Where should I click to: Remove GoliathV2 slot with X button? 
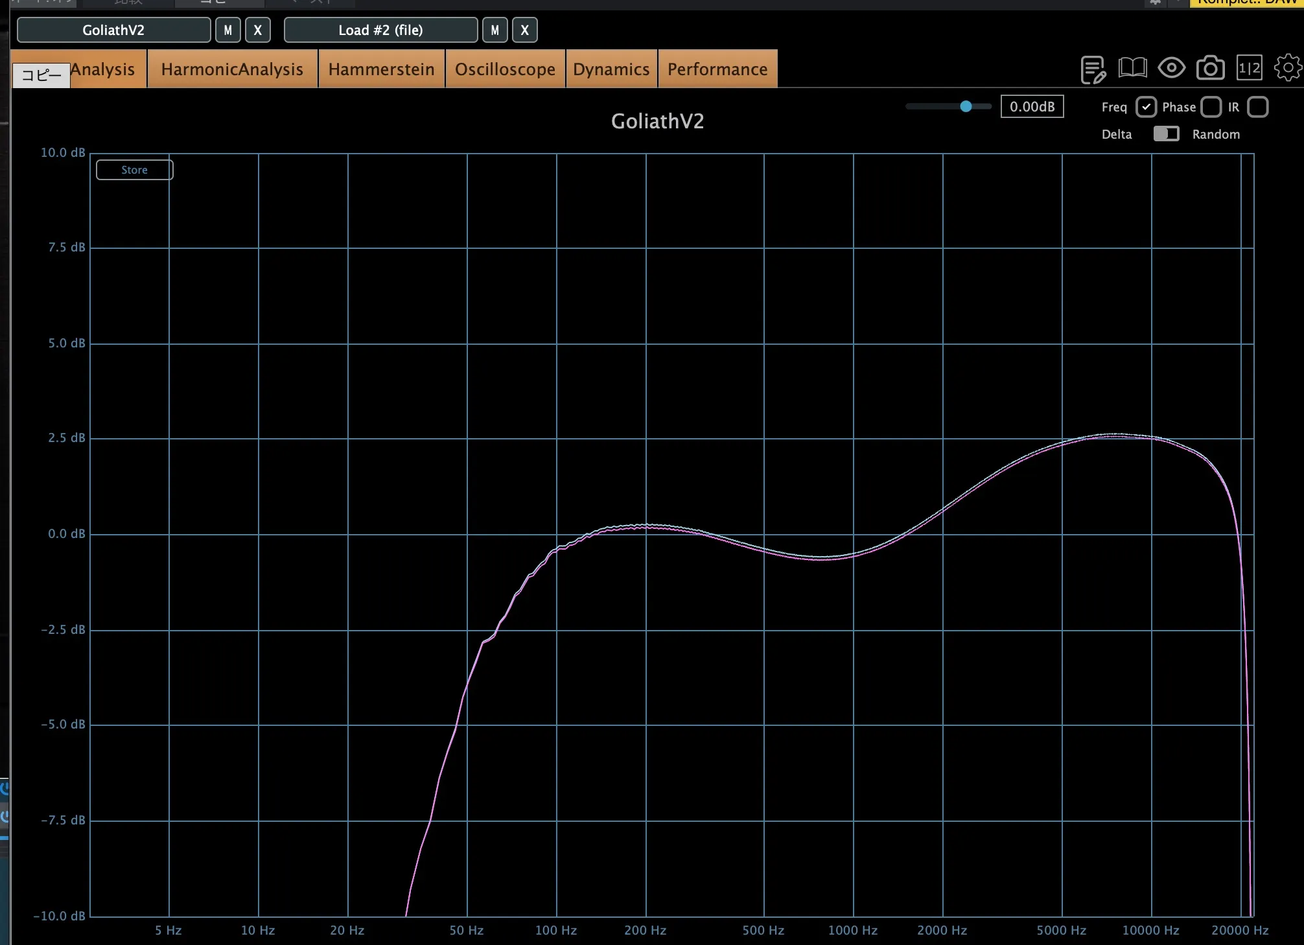(x=258, y=30)
